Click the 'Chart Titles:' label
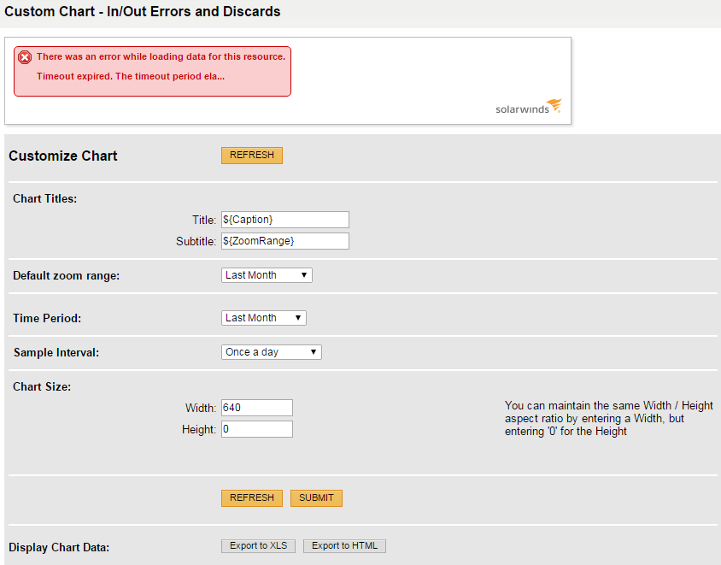 [45, 199]
